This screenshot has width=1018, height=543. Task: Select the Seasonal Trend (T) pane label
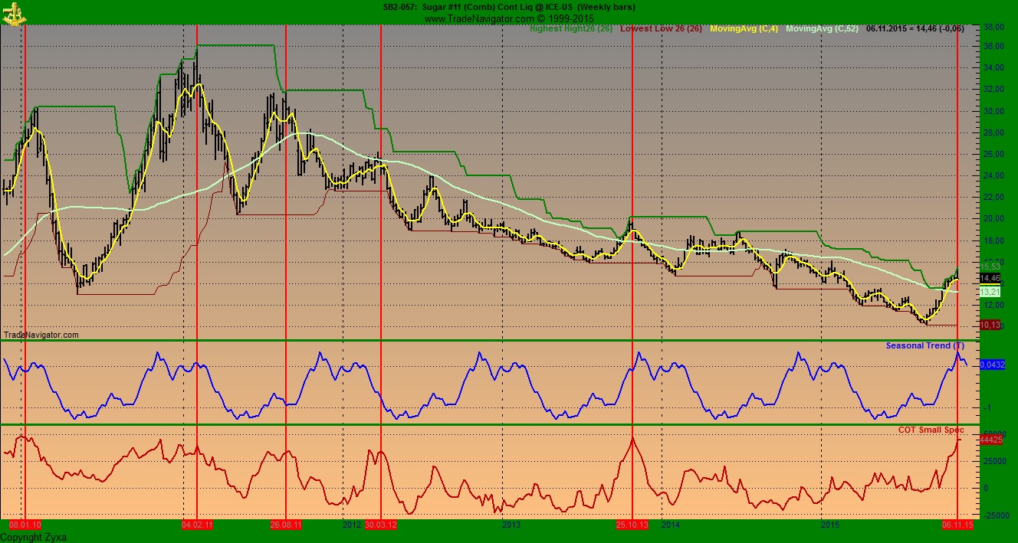click(925, 345)
